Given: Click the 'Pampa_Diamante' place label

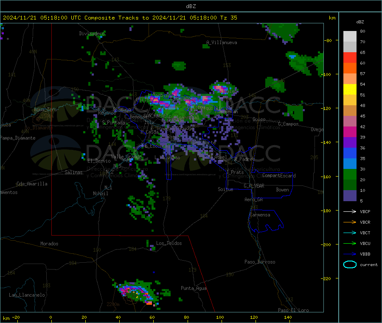Looking at the screenshot, I should pyautogui.click(x=17, y=138).
